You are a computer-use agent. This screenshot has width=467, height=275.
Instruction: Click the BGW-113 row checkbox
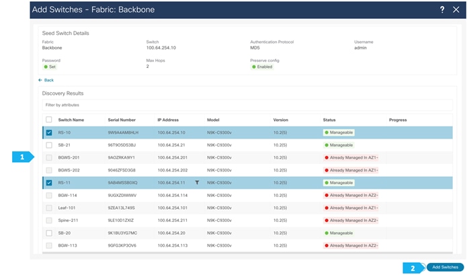tap(49, 245)
